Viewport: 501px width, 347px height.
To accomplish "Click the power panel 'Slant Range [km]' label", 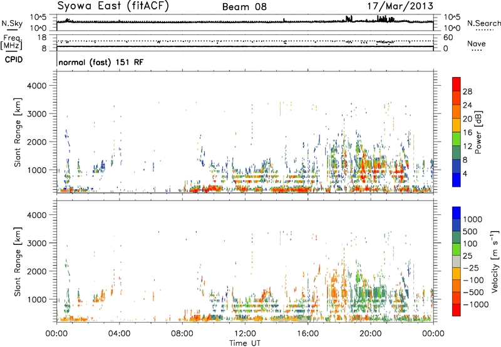I will click(x=18, y=132).
